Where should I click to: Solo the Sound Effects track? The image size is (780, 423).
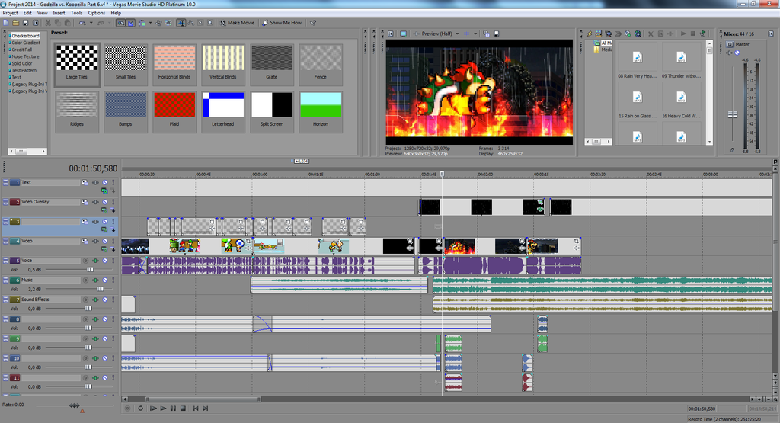113,300
